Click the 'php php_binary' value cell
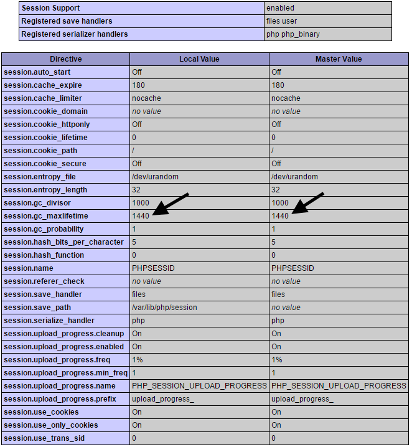 tap(327, 34)
